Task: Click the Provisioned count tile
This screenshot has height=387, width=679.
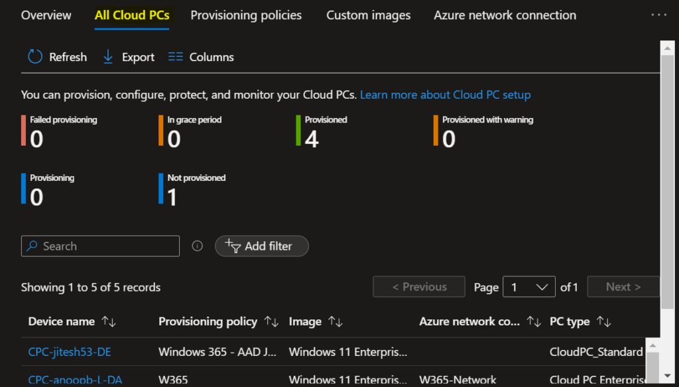Action: pos(322,133)
